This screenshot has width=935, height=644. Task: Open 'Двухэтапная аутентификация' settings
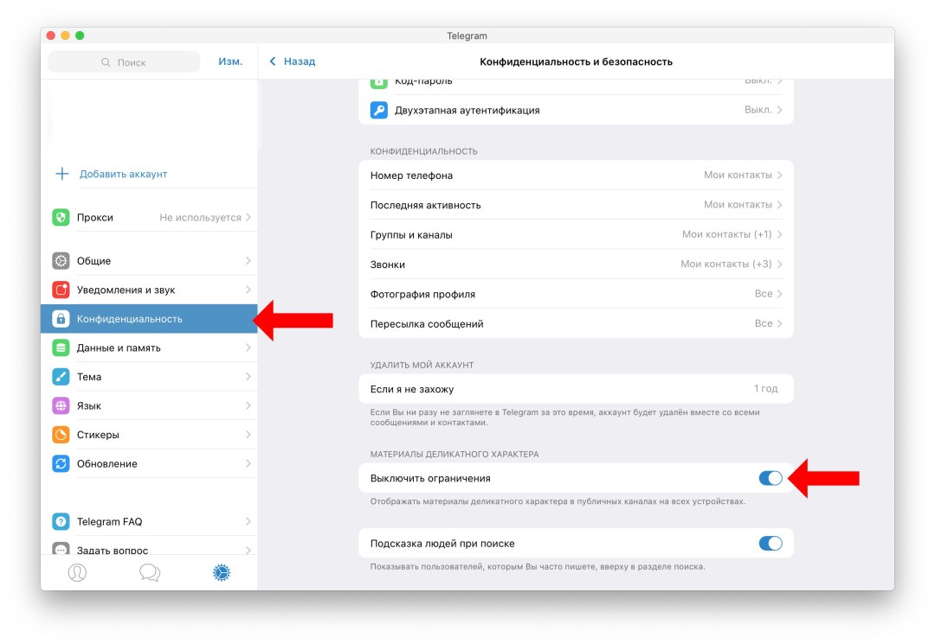576,111
